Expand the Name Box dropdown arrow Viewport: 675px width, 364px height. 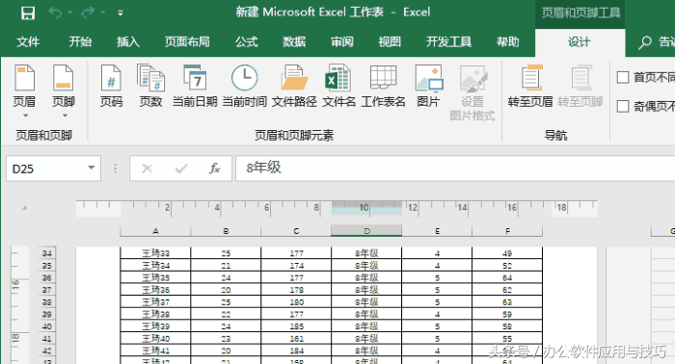[x=92, y=168]
